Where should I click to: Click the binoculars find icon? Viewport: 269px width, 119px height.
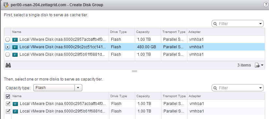pyautogui.click(x=8, y=65)
